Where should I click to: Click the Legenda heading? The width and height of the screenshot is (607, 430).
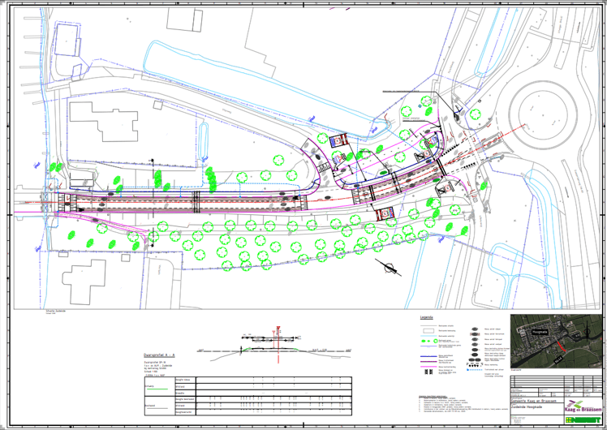coord(425,317)
